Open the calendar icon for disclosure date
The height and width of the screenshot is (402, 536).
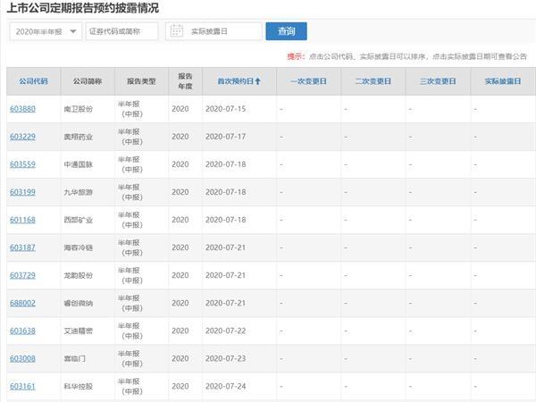coord(176,31)
